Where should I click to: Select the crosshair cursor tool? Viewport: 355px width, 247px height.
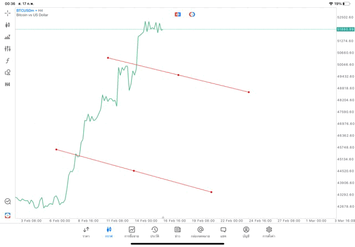[8, 13]
